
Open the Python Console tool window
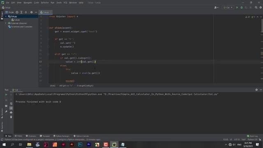coord(81,136)
